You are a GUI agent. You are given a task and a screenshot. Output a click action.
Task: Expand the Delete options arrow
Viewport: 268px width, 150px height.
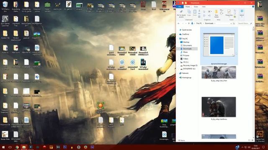coord(211,12)
